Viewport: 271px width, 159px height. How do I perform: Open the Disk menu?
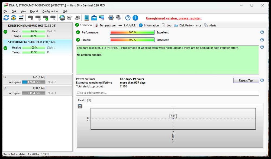[14, 11]
